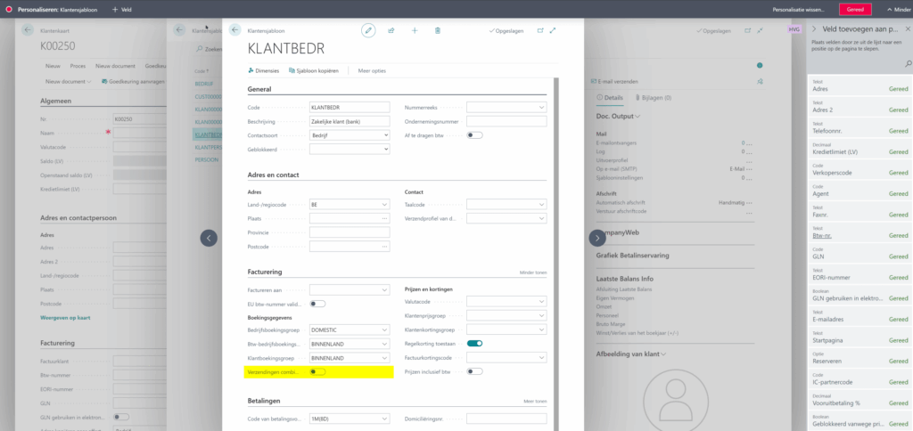Open the Dimensies action

point(263,70)
